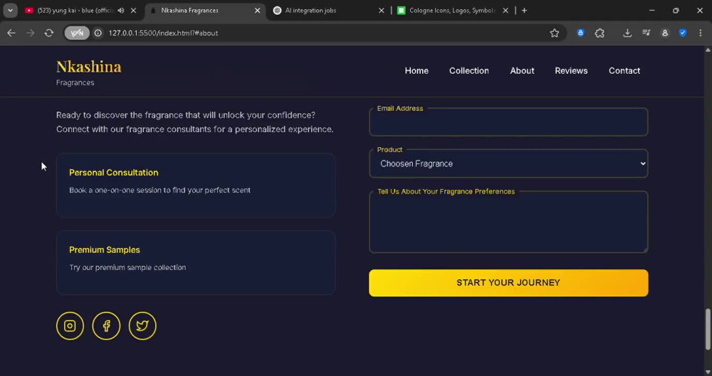Click the blue shield checkmark icon
Screen dimensions: 712x376
[x=683, y=33]
